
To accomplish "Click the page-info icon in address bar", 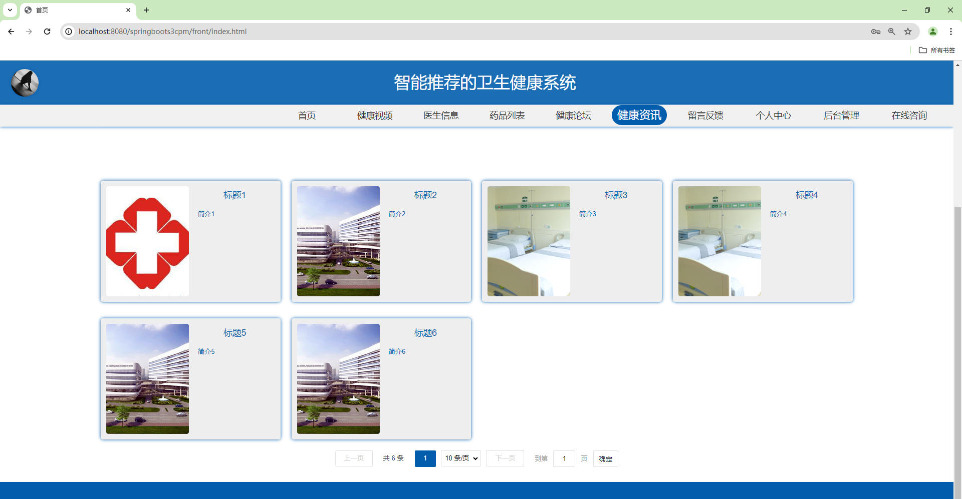I will [x=68, y=31].
